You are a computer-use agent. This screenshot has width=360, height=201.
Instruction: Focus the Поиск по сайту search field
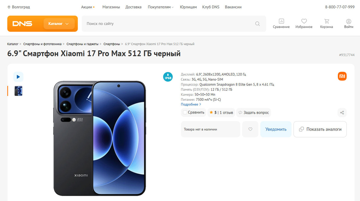click(169, 24)
